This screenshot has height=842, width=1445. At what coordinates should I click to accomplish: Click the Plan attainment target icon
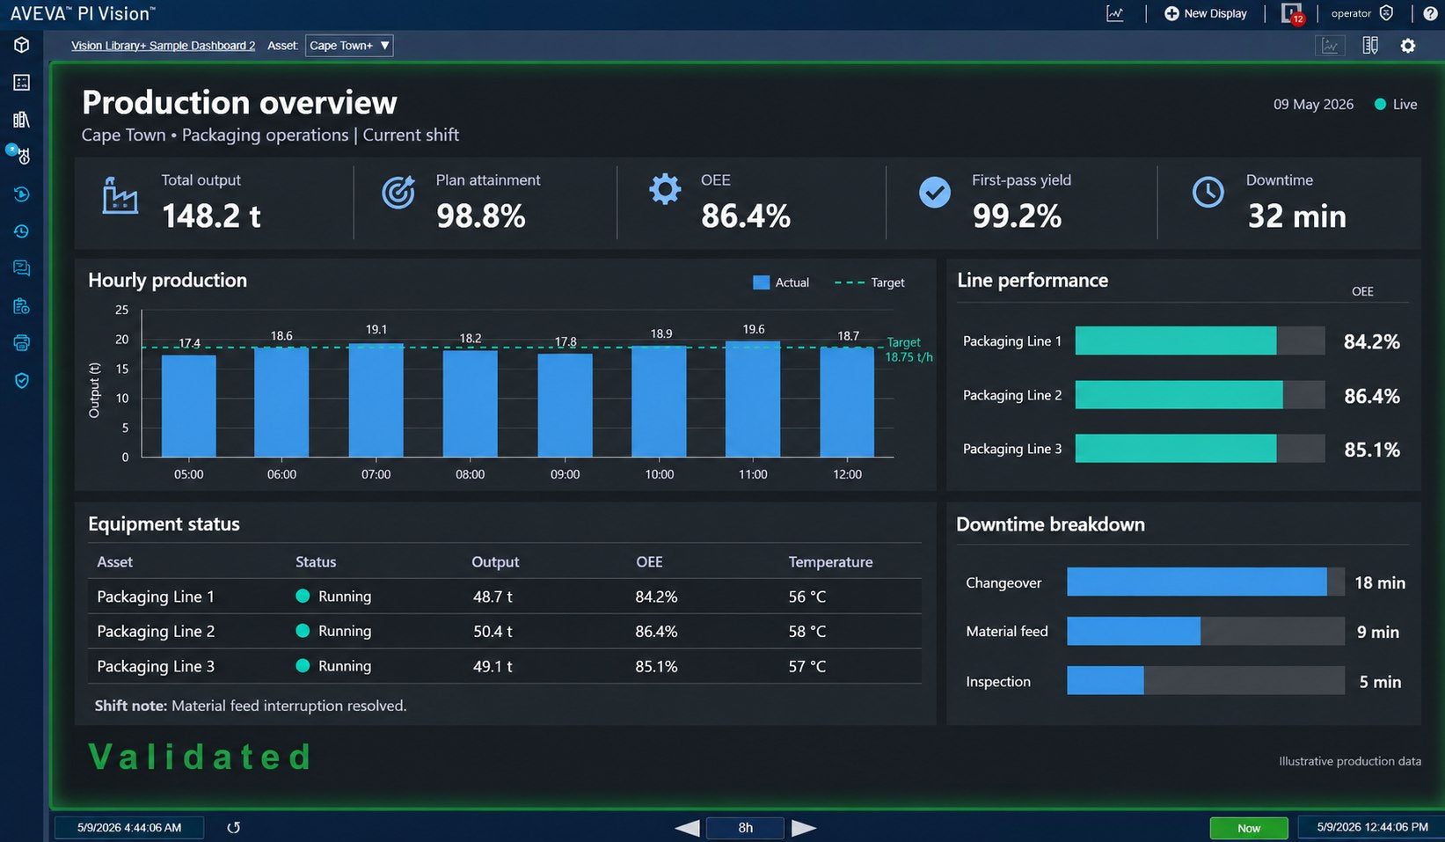point(398,192)
